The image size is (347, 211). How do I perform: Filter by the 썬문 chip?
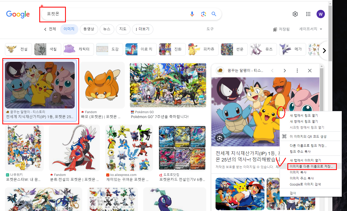(234, 49)
